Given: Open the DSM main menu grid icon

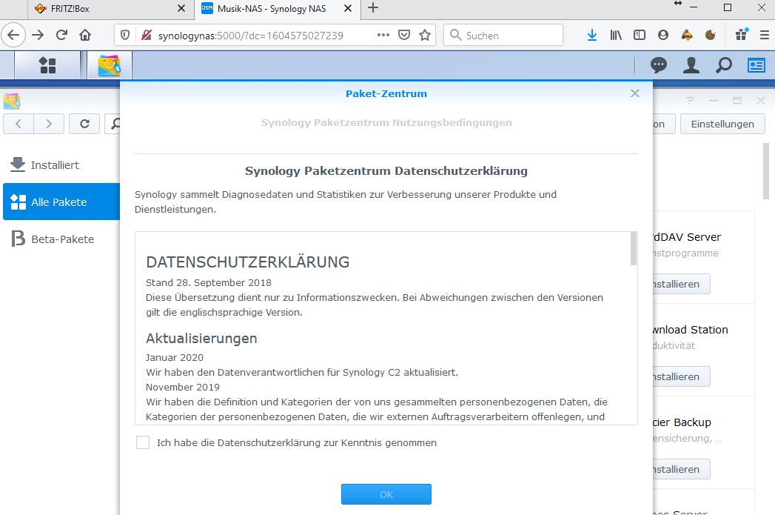Looking at the screenshot, I should coord(47,65).
